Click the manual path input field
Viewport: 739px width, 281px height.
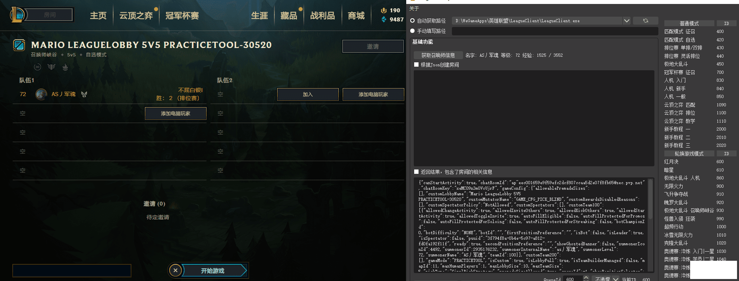(x=555, y=31)
